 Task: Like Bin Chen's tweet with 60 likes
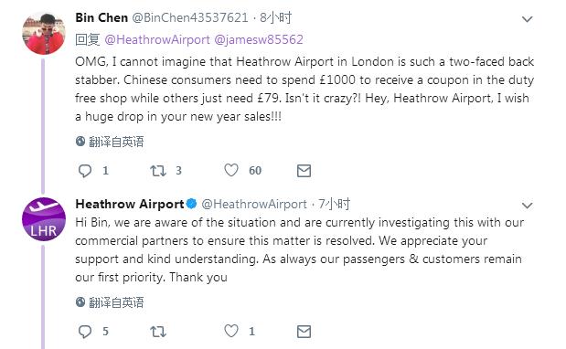[x=231, y=170]
